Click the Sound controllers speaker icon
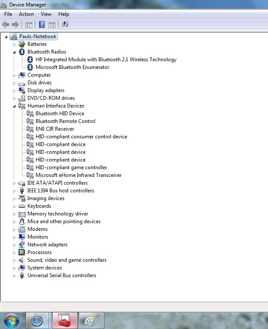Image resolution: width=268 pixels, height=329 pixels. 21,260
